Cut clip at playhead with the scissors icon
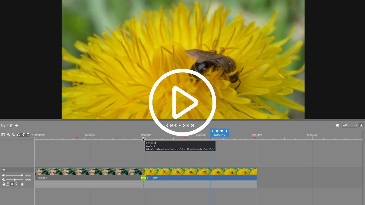The width and height of the screenshot is (365, 205). point(217,131)
